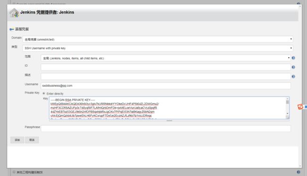Click the Sogou input method S icon
Screen dimensions: 307x176
300,107
